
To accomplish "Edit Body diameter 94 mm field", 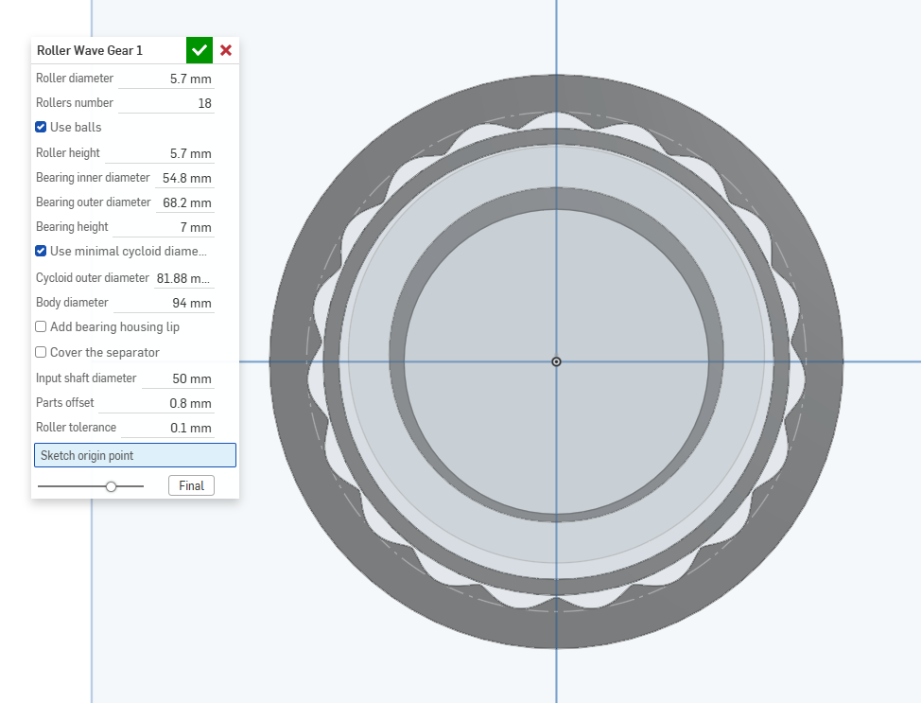I will click(x=164, y=304).
